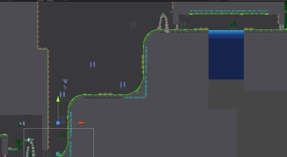Select the blue square XY-plane gizmo handle
This screenshot has width=287, height=157.
coord(61,120)
